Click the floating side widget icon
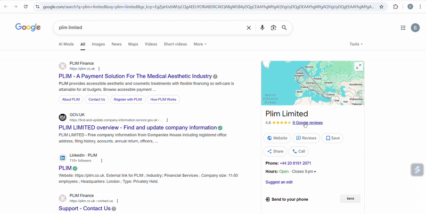 click(417, 170)
